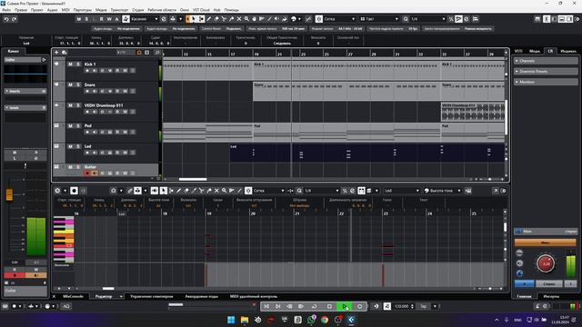Select the key editor Erase tool
This screenshot has width=582, height=327.
[x=186, y=191]
